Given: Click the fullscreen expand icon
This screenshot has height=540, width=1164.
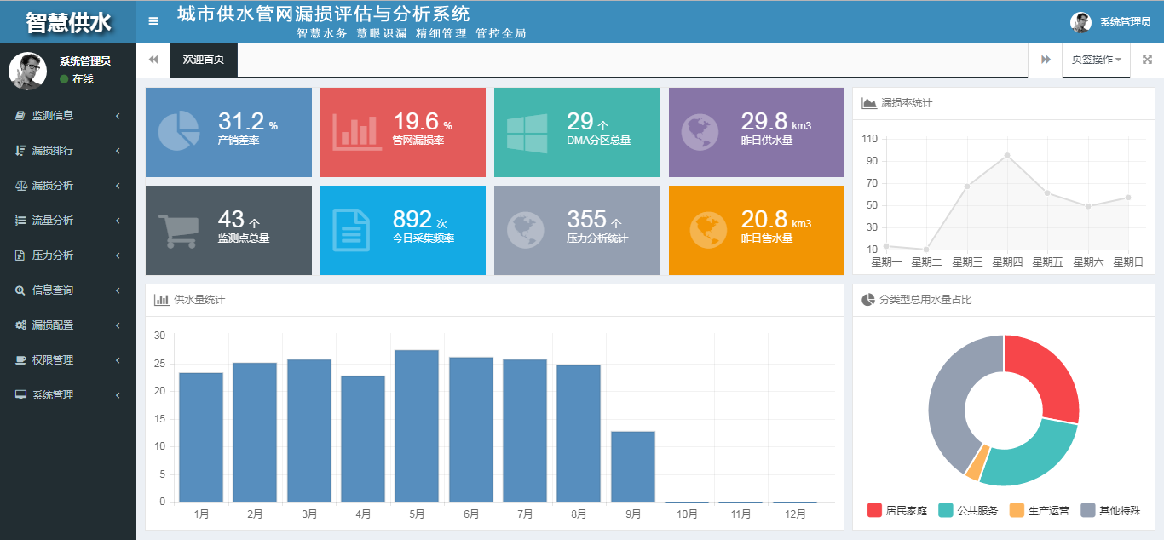Looking at the screenshot, I should pos(1147,60).
